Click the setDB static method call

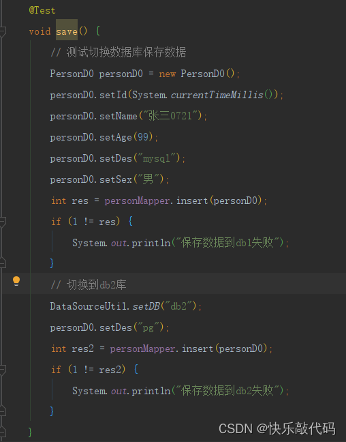click(x=146, y=306)
